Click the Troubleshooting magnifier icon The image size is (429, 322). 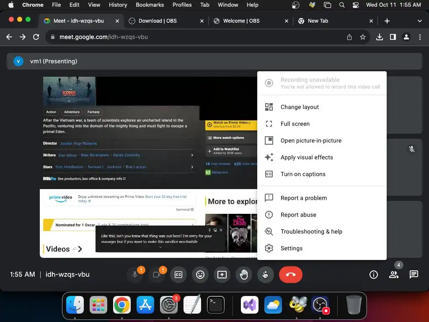point(269,231)
